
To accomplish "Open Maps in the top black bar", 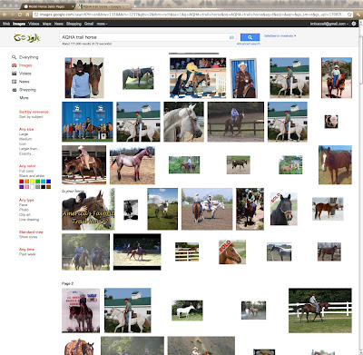I will point(46,24).
